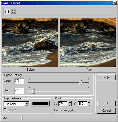The height and width of the screenshot is (122, 118).
Task: Click the Value input field showing 373
Action: point(19,81)
